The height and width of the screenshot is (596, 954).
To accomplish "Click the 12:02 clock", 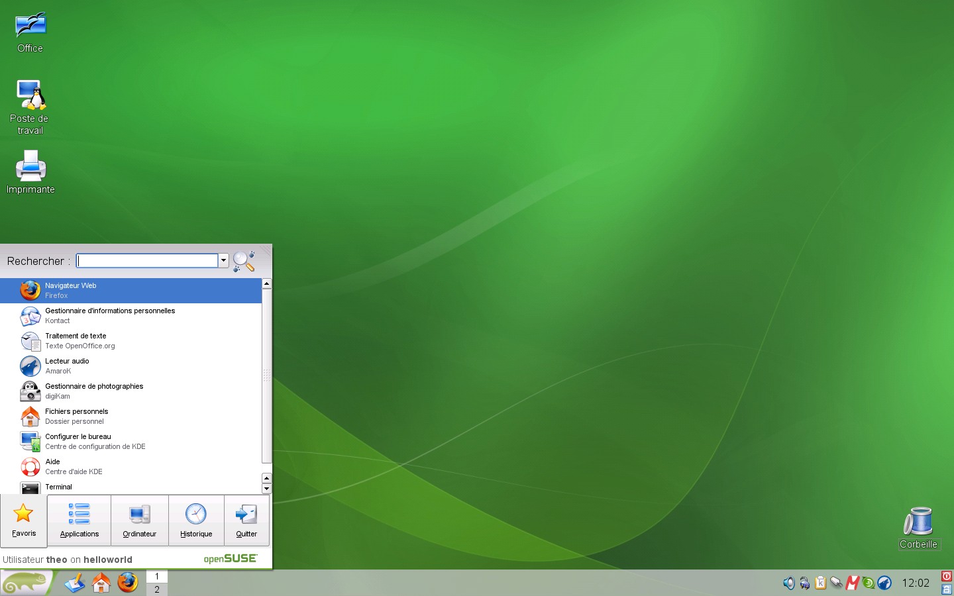I will (916, 583).
